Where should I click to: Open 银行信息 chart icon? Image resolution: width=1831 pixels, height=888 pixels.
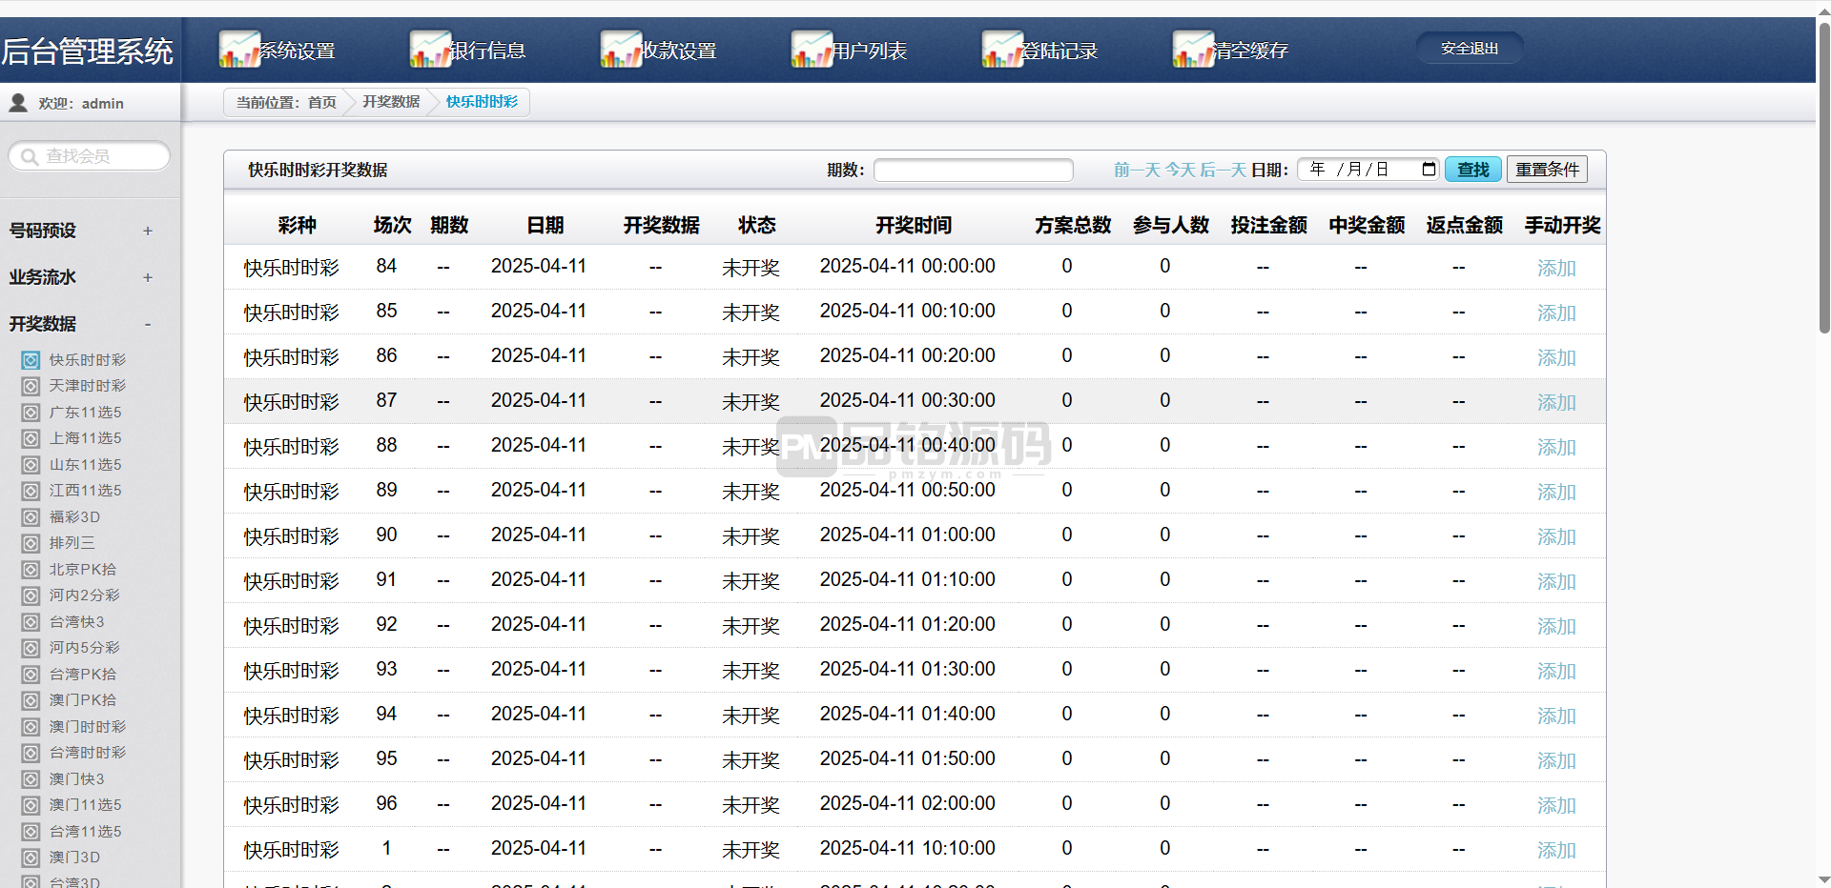click(x=430, y=50)
